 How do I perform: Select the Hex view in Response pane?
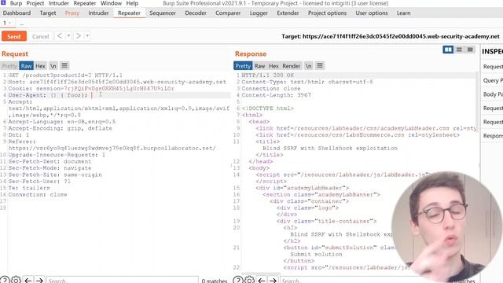pos(274,66)
